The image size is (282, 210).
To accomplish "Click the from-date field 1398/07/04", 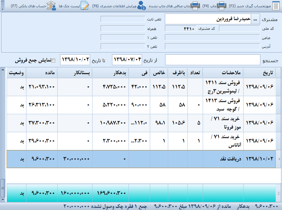I will coord(126,60).
